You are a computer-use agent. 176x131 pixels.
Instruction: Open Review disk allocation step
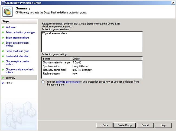[x=17, y=56]
